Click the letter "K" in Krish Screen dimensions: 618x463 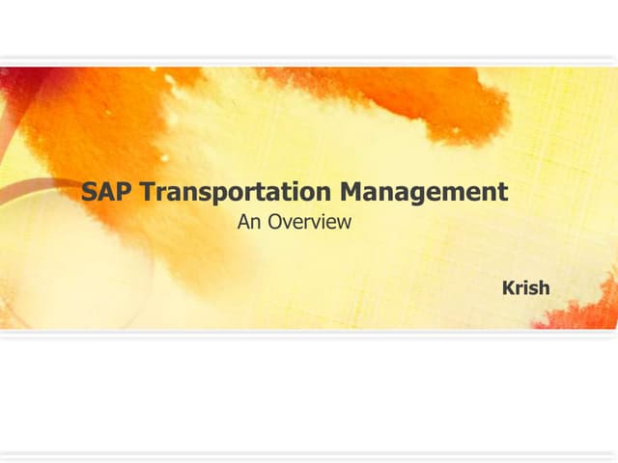[508, 286]
